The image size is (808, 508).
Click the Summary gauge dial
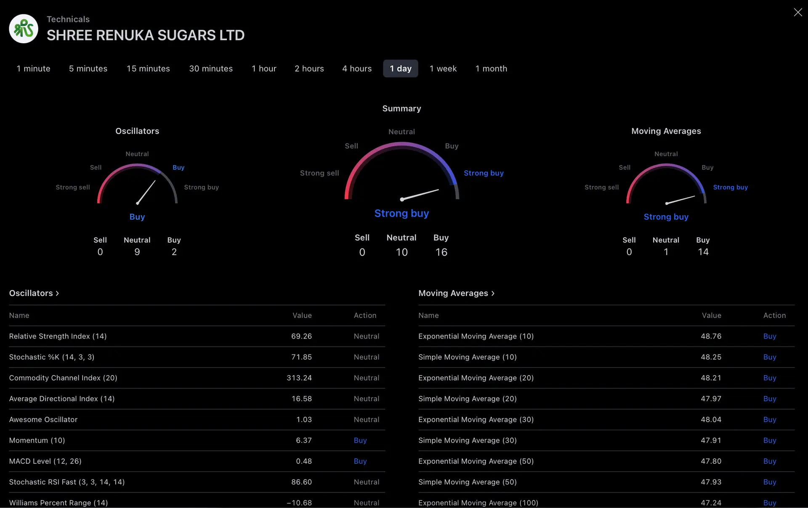coord(401,171)
